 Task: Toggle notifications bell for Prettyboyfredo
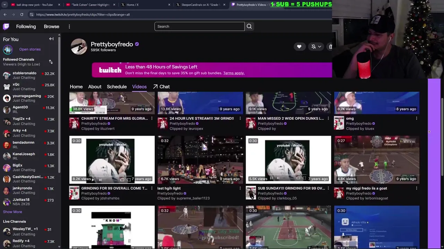(313, 47)
